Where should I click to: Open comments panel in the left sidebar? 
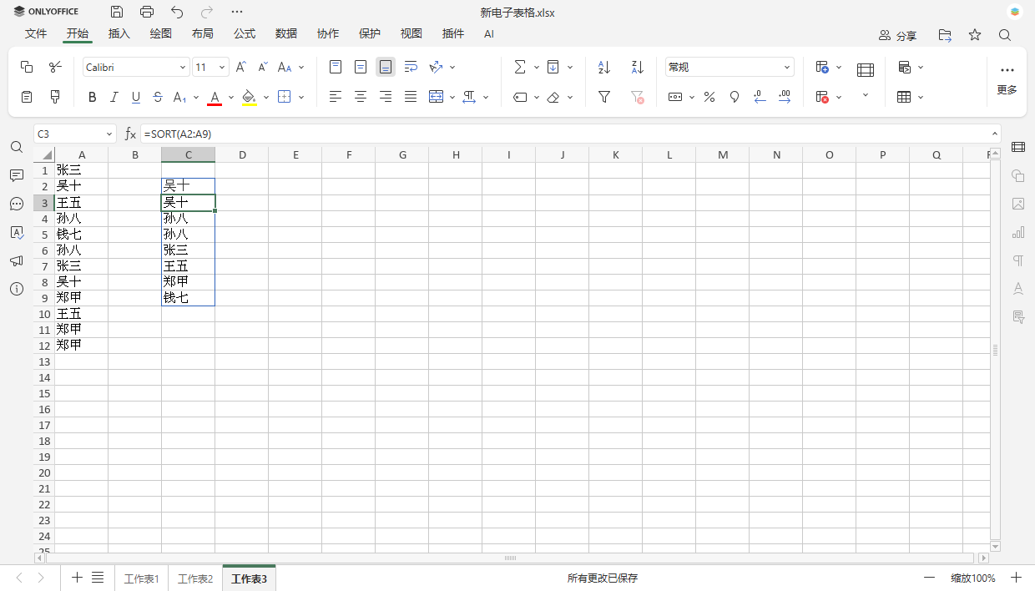[16, 175]
